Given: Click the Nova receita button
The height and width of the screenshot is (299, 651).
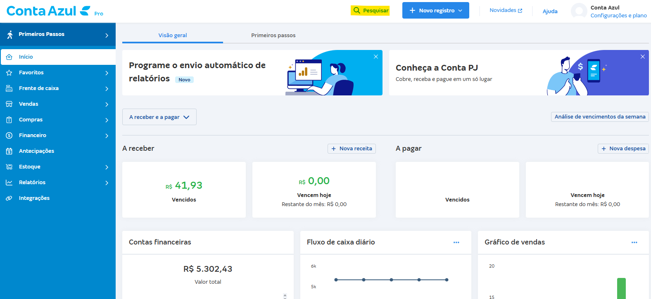Looking at the screenshot, I should click(352, 149).
